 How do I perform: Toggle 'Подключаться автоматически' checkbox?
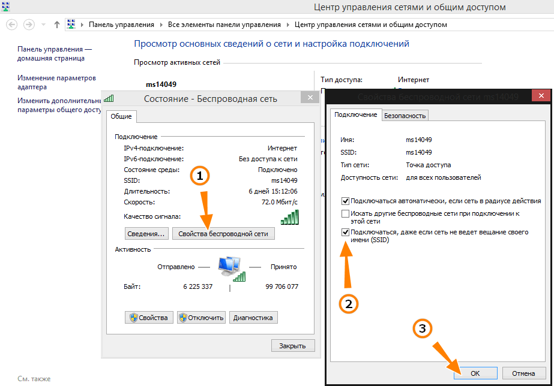pyautogui.click(x=345, y=201)
